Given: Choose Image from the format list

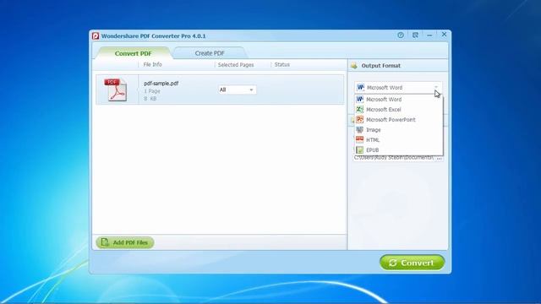Looking at the screenshot, I should (x=398, y=130).
